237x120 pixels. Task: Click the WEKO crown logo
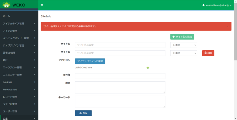(6, 5)
